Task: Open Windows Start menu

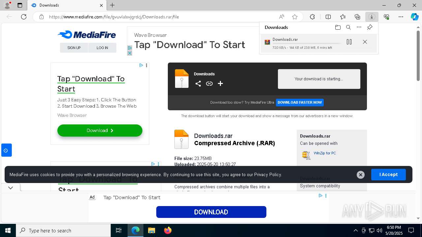Action: pyautogui.click(x=8, y=230)
